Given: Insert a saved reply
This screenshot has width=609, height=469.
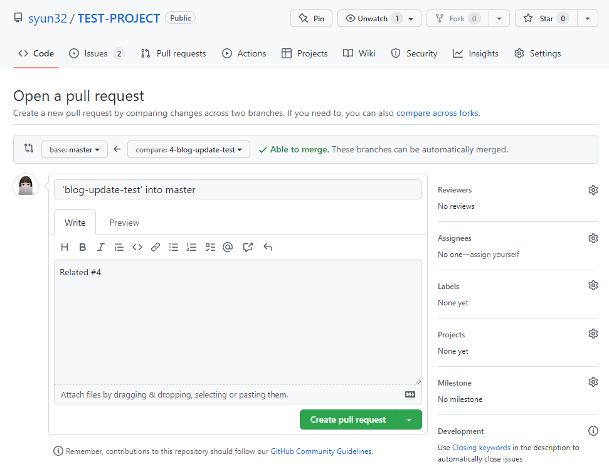Looking at the screenshot, I should click(268, 247).
